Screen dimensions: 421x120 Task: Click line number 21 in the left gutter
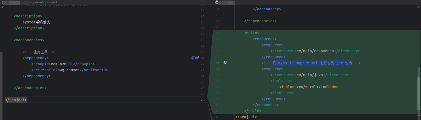pyautogui.click(x=203, y=58)
